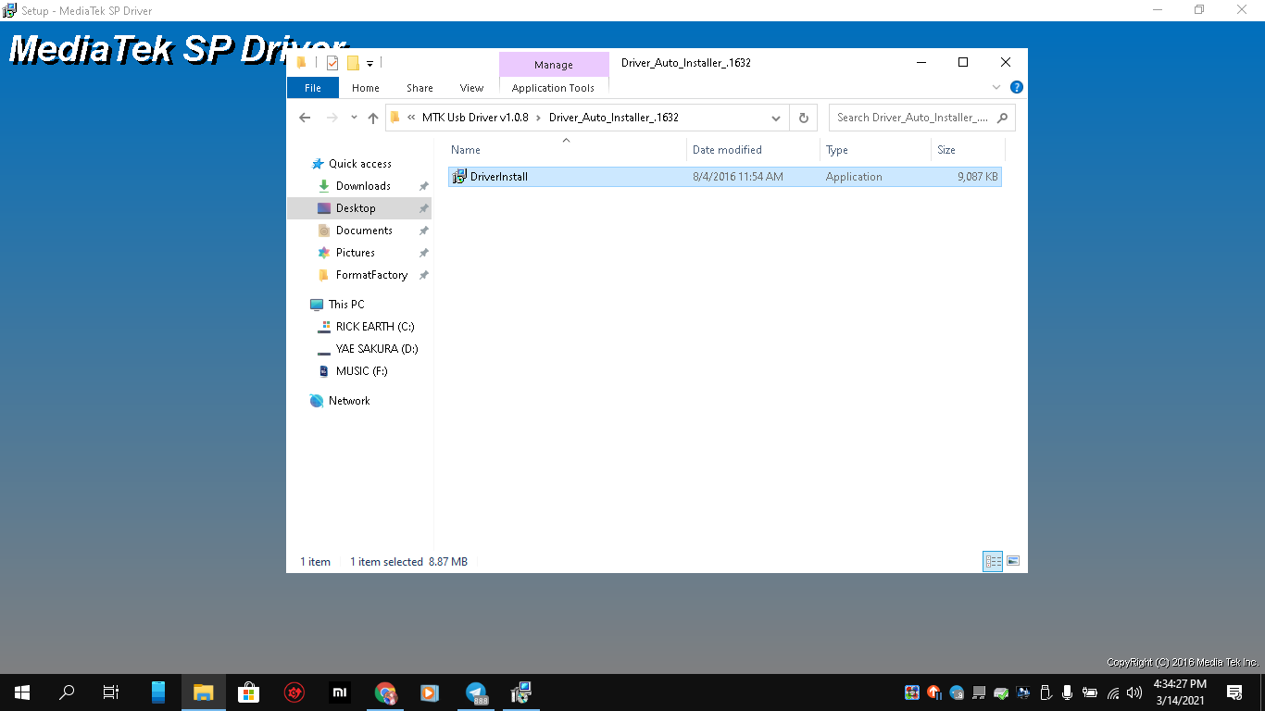Open Task View on the taskbar
The width and height of the screenshot is (1265, 711).
(111, 692)
